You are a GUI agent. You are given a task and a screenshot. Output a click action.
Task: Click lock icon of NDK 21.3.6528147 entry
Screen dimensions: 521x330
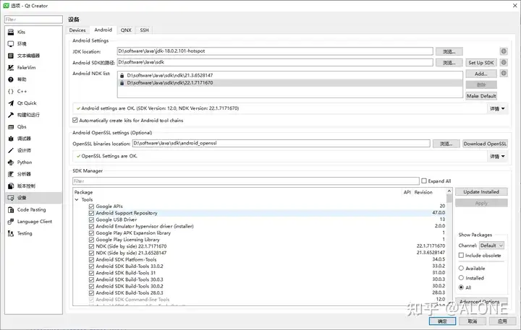click(122, 76)
